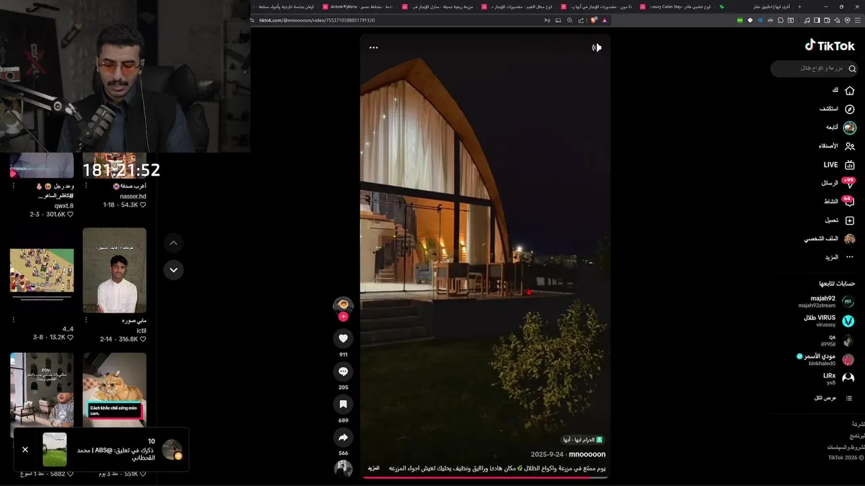
Task: Open Messages (الرسائل) with 99+ badge
Action: tap(839, 183)
